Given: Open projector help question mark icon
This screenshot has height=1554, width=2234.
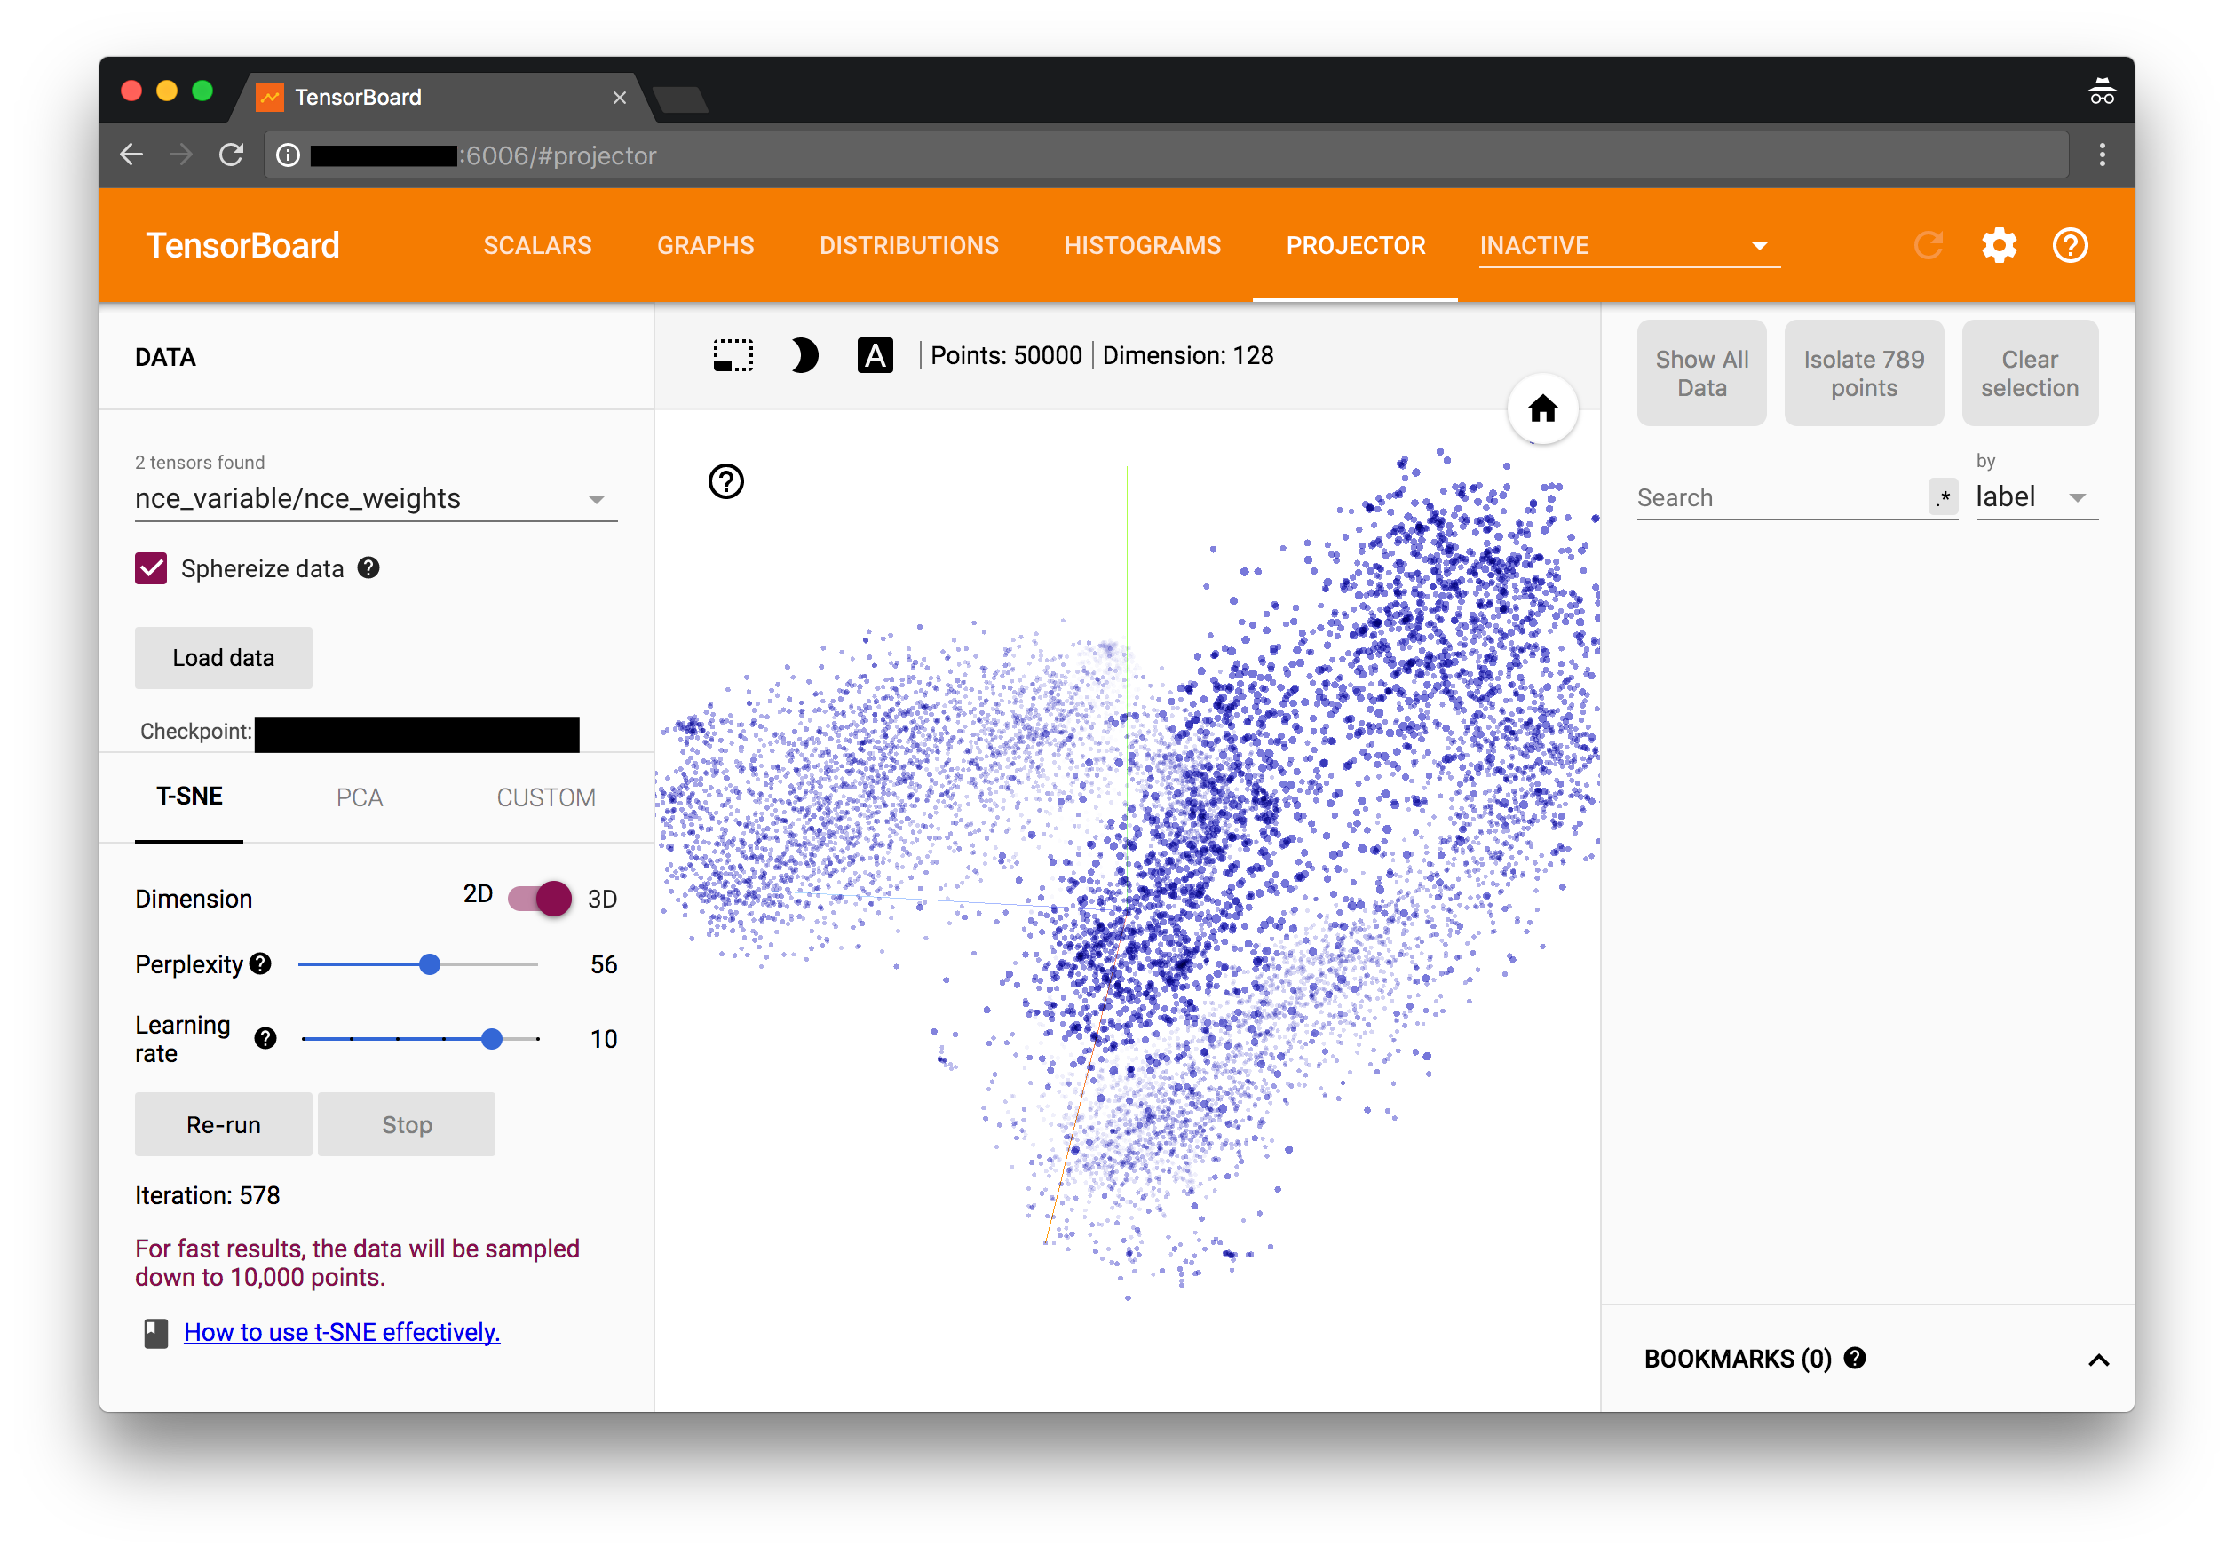Looking at the screenshot, I should [x=725, y=480].
